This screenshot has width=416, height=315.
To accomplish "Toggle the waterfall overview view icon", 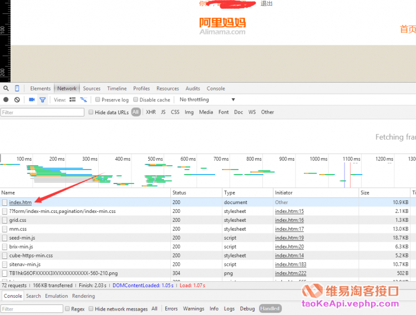I will pos(84,100).
